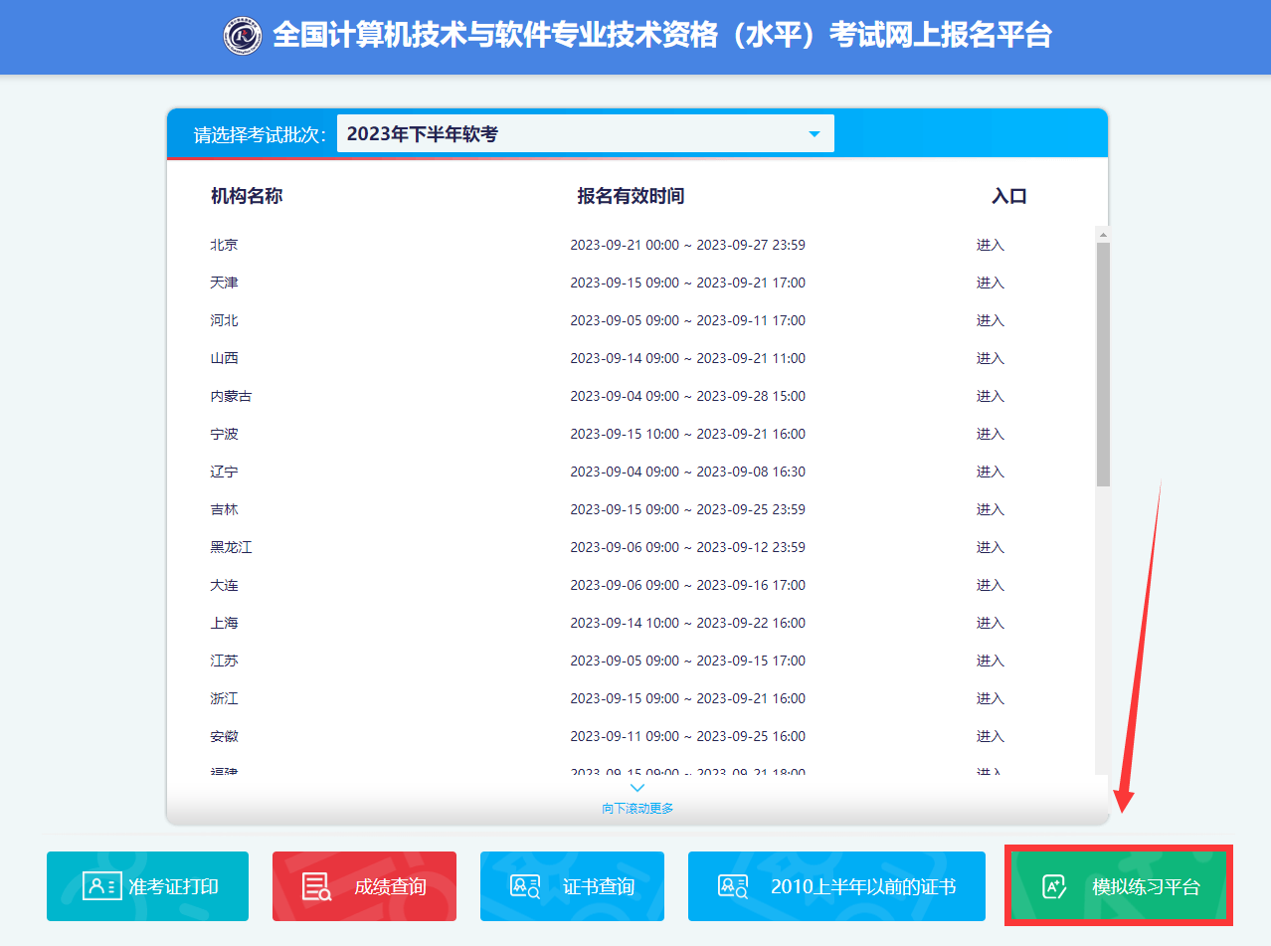Click 进入 link for 北京
Viewport: 1271px width, 946px height.
[990, 244]
